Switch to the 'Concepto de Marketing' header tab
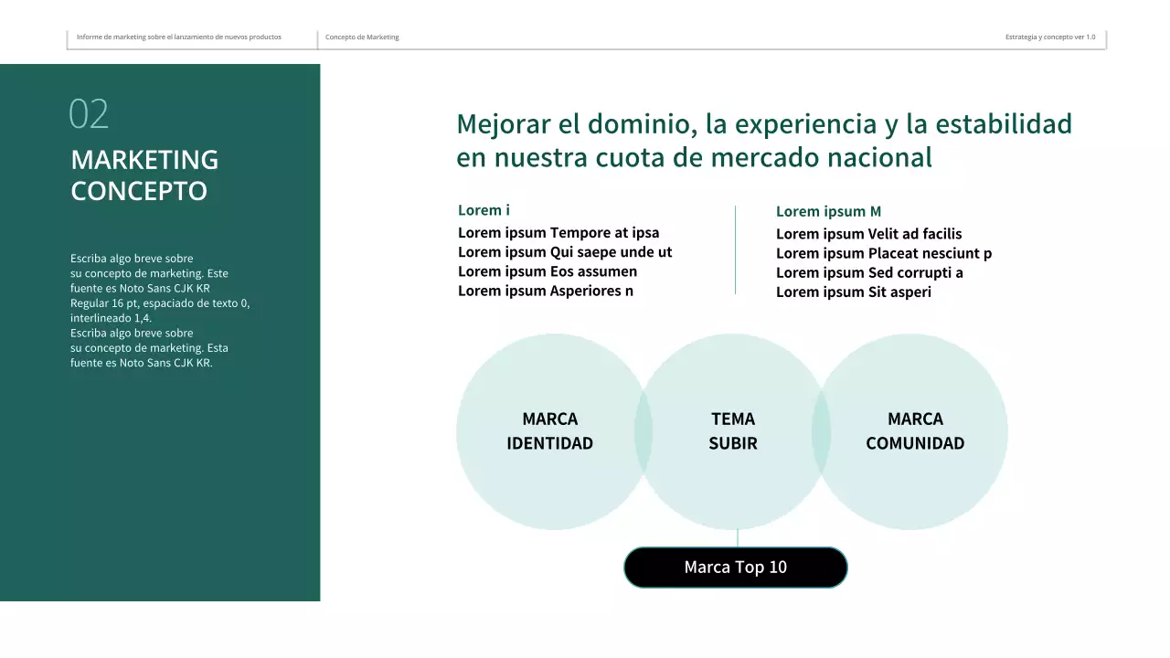The image size is (1170, 658). click(x=362, y=37)
